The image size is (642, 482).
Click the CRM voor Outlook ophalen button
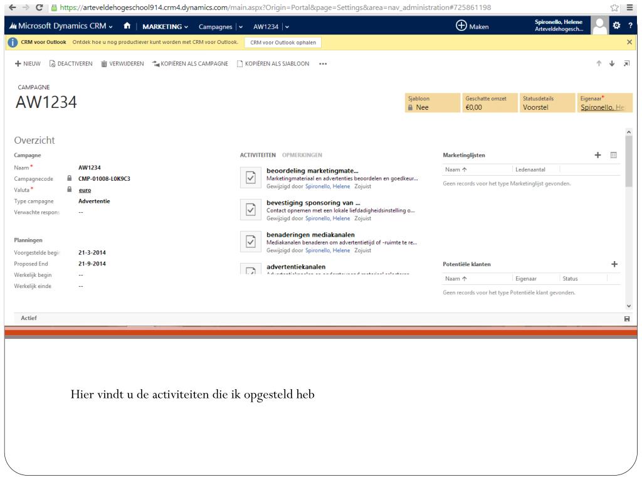tap(283, 42)
